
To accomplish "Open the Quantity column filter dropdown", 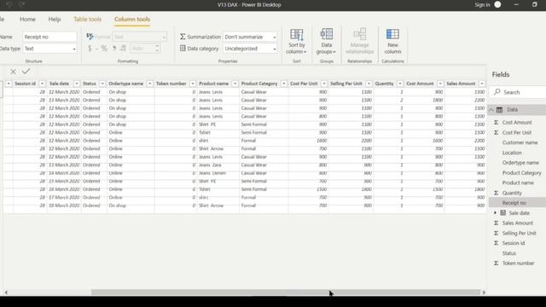I will click(x=400, y=84).
